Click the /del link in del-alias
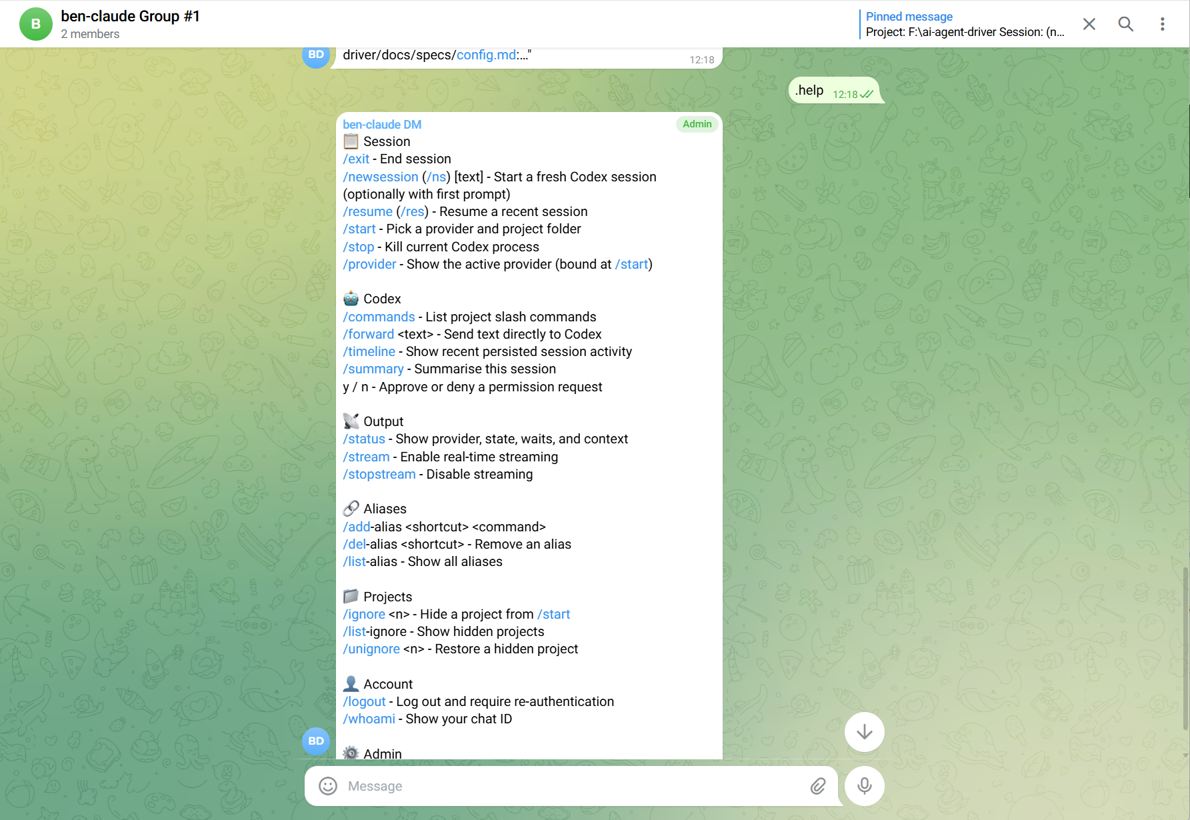1190x820 pixels. point(355,544)
